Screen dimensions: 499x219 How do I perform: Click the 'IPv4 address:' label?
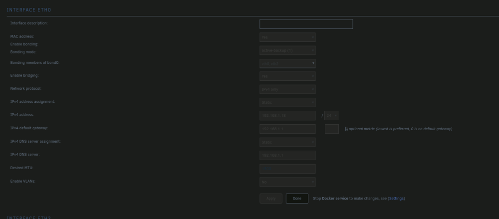pos(22,115)
